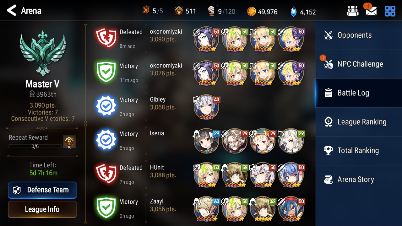The width and height of the screenshot is (402, 226).
Task: Tap the gold coin currency icon
Action: point(251,12)
